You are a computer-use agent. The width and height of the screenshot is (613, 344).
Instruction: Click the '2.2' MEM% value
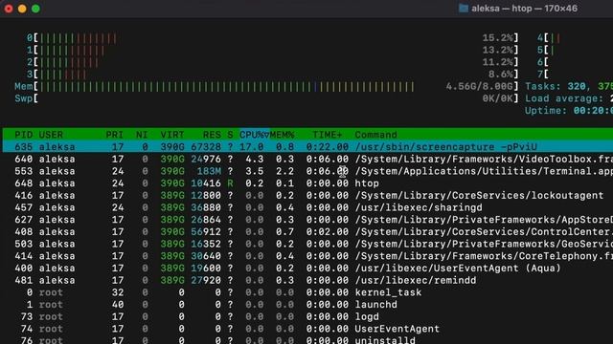(x=285, y=171)
